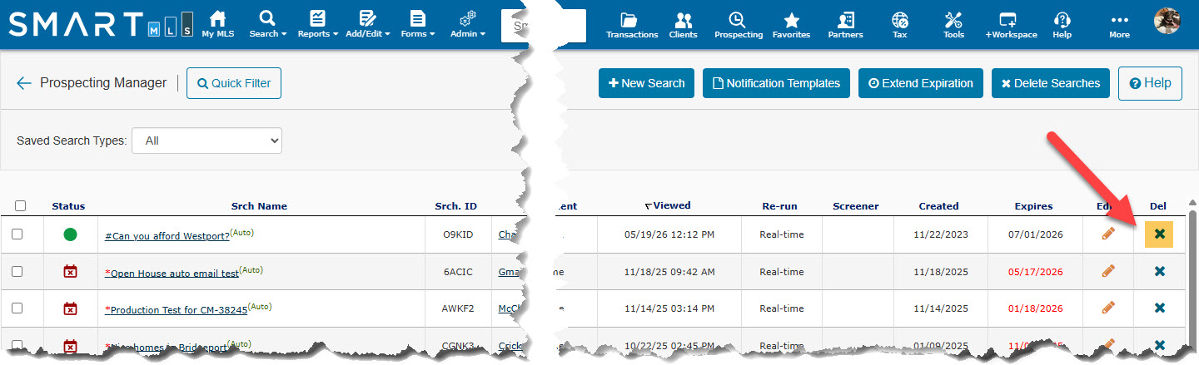Screen dimensions: 1199x365
Task: Sort by the Expires column header
Action: click(1033, 206)
